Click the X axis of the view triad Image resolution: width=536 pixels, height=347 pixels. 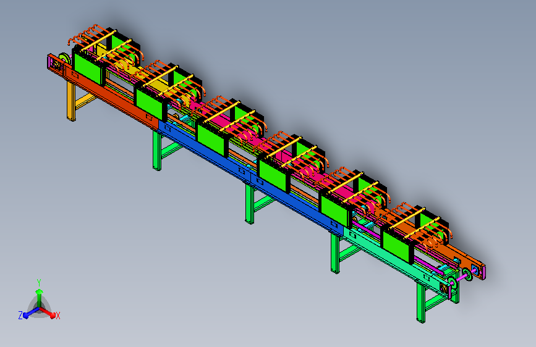(x=49, y=312)
